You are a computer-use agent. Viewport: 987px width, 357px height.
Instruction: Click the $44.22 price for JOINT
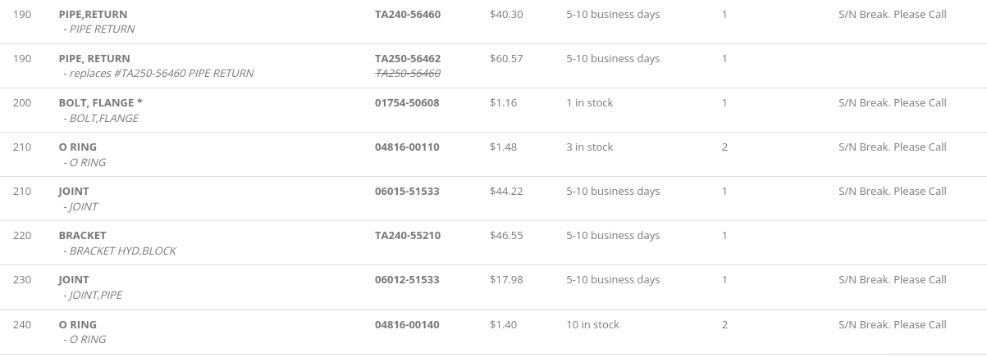(506, 192)
